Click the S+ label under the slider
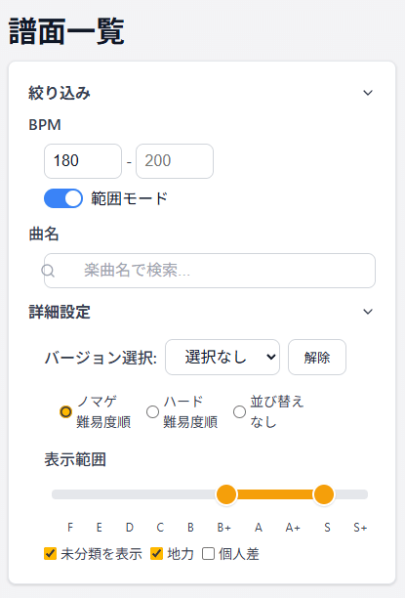The height and width of the screenshot is (598, 405). 360,528
